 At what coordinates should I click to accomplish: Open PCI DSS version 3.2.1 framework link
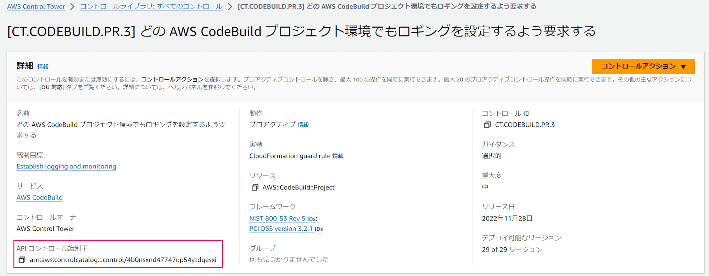[281, 229]
